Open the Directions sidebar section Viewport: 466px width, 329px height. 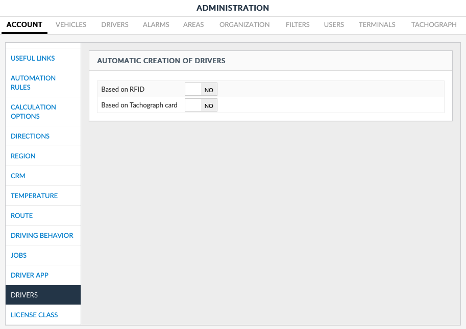point(30,136)
